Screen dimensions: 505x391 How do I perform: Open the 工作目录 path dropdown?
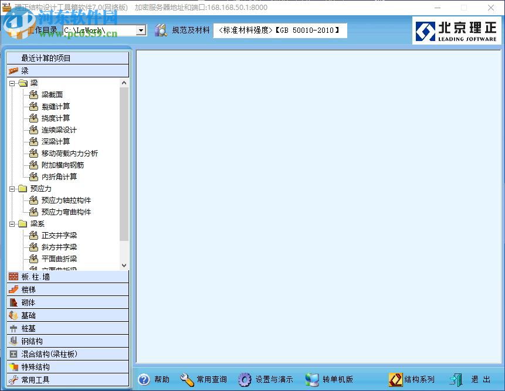point(141,29)
